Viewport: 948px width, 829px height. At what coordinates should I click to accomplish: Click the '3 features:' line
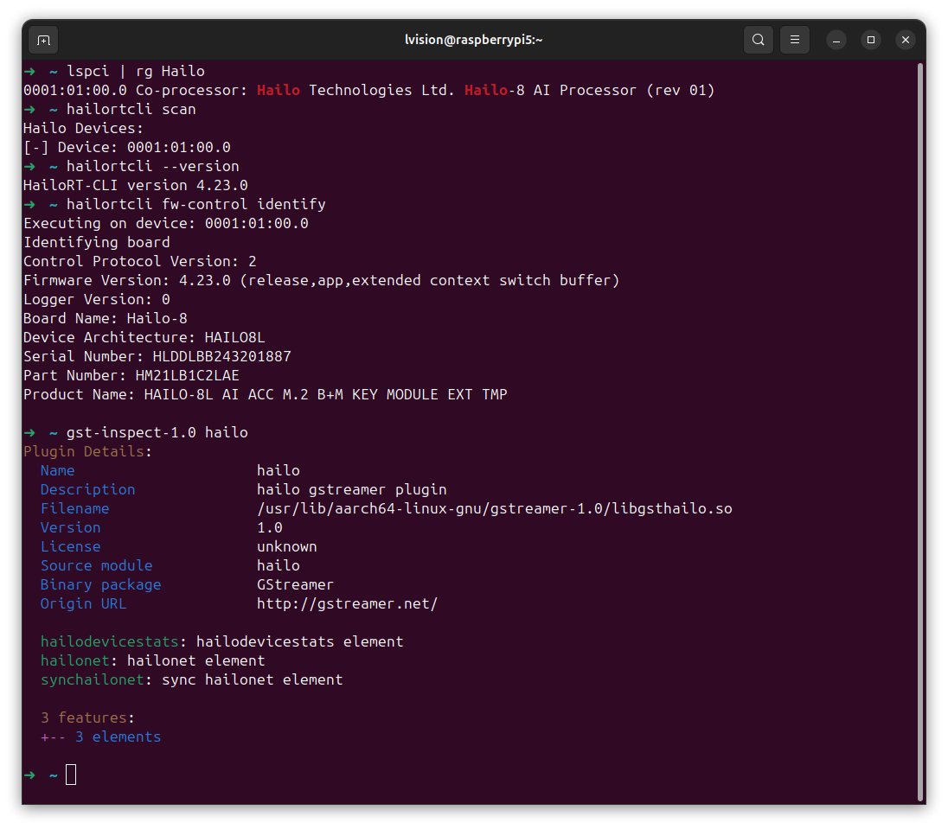[x=87, y=718]
